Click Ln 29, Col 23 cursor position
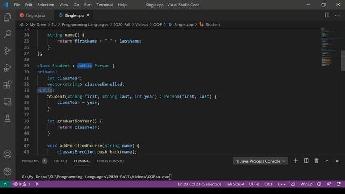The width and height of the screenshot is (345, 194). [x=199, y=184]
